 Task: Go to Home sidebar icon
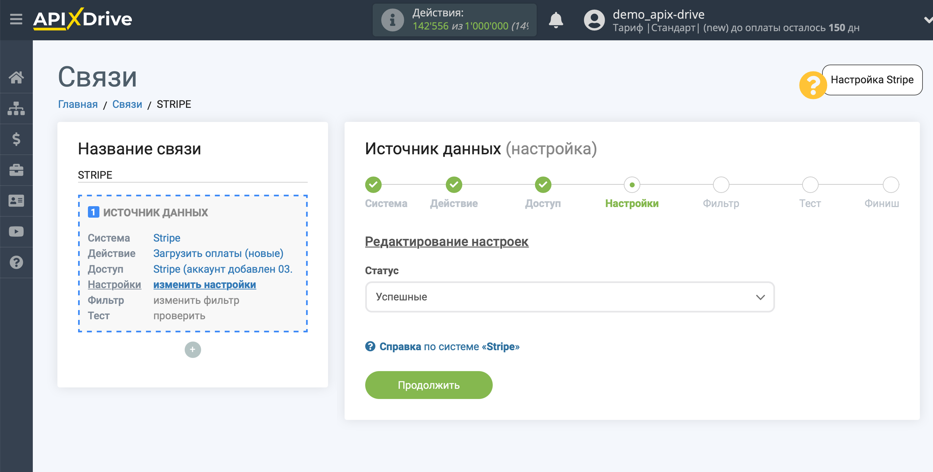point(16,77)
